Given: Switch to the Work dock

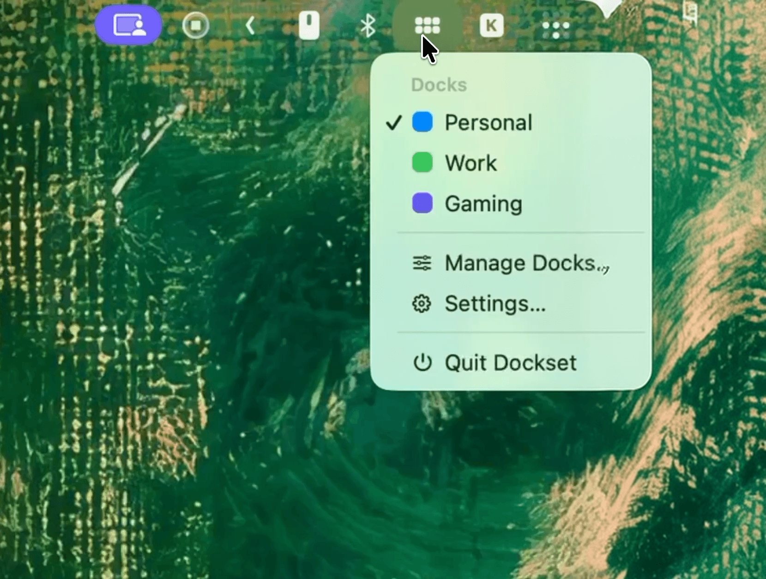Looking at the screenshot, I should [x=511, y=163].
